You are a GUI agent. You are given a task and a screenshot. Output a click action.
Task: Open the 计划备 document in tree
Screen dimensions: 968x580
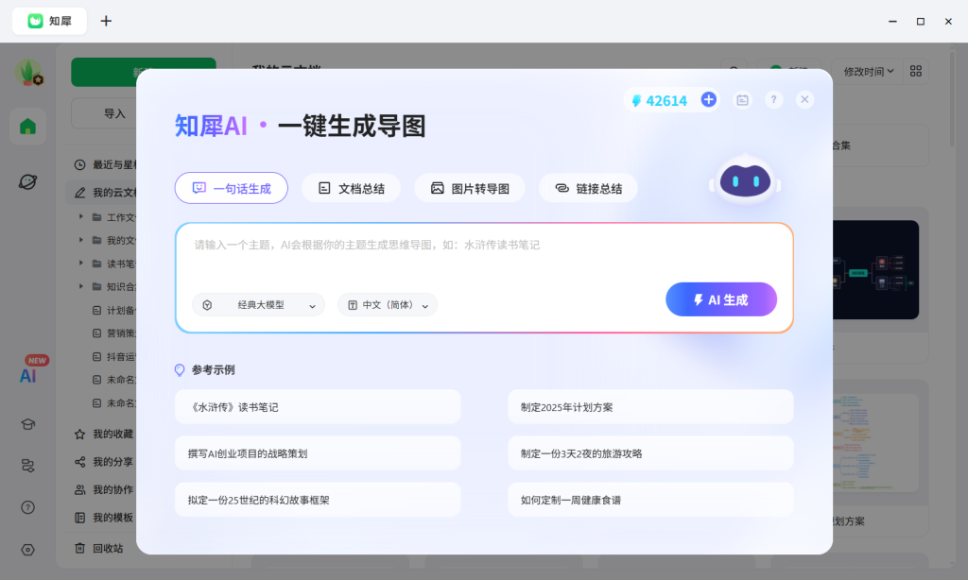[113, 311]
